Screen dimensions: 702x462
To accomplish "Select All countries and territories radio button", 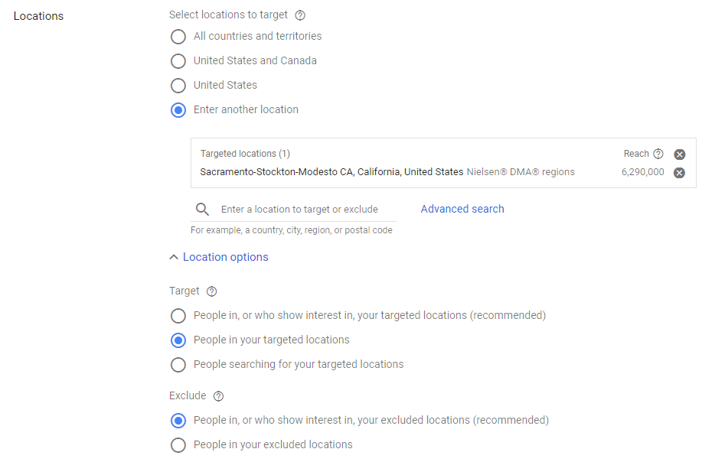I will pos(178,36).
